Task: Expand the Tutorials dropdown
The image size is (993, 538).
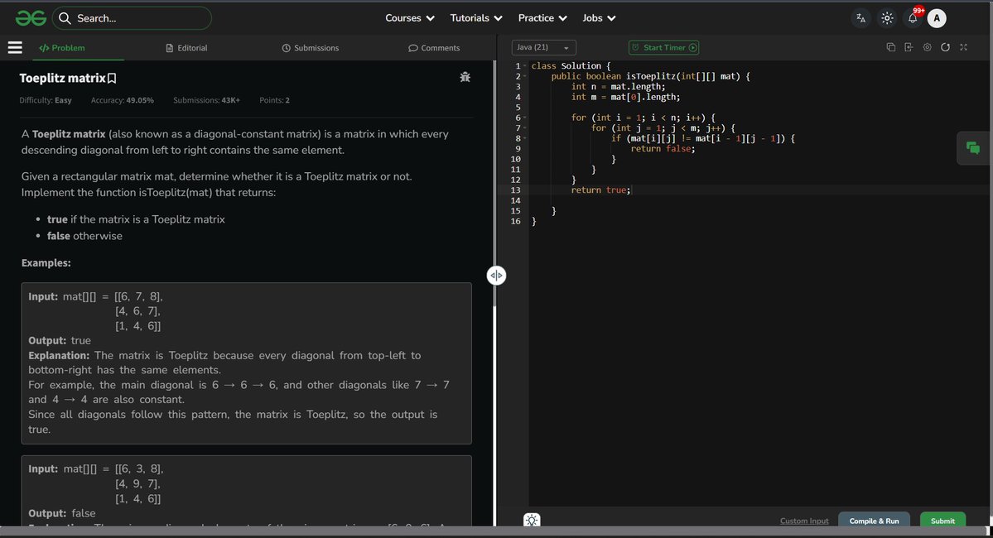Action: 476,18
